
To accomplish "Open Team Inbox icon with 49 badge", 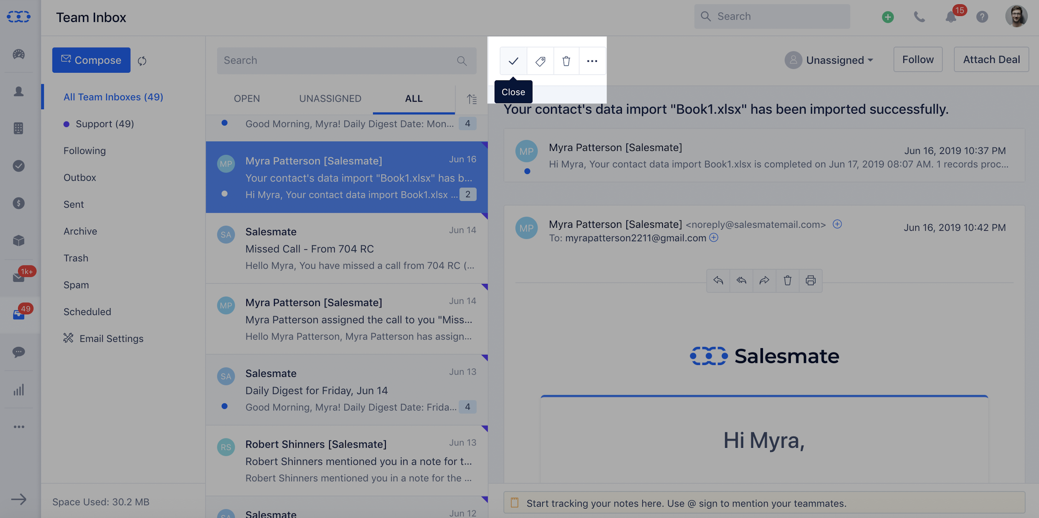I will [18, 315].
